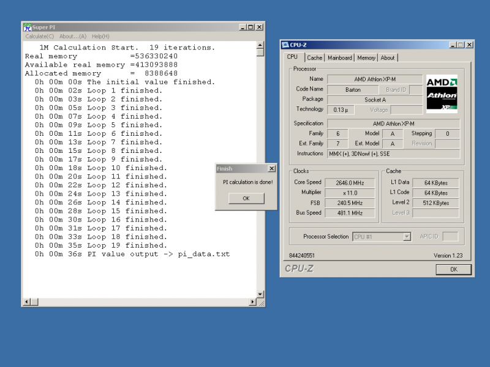
Task: Click the Super PI title bar icon
Action: [x=28, y=27]
